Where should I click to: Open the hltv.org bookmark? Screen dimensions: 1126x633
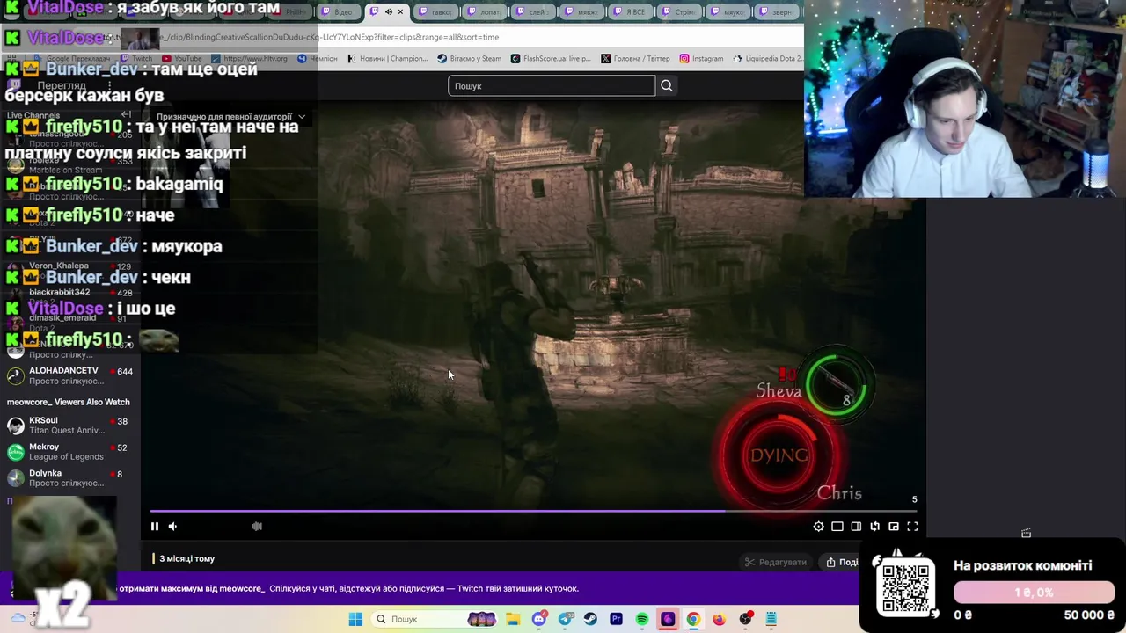250,59
